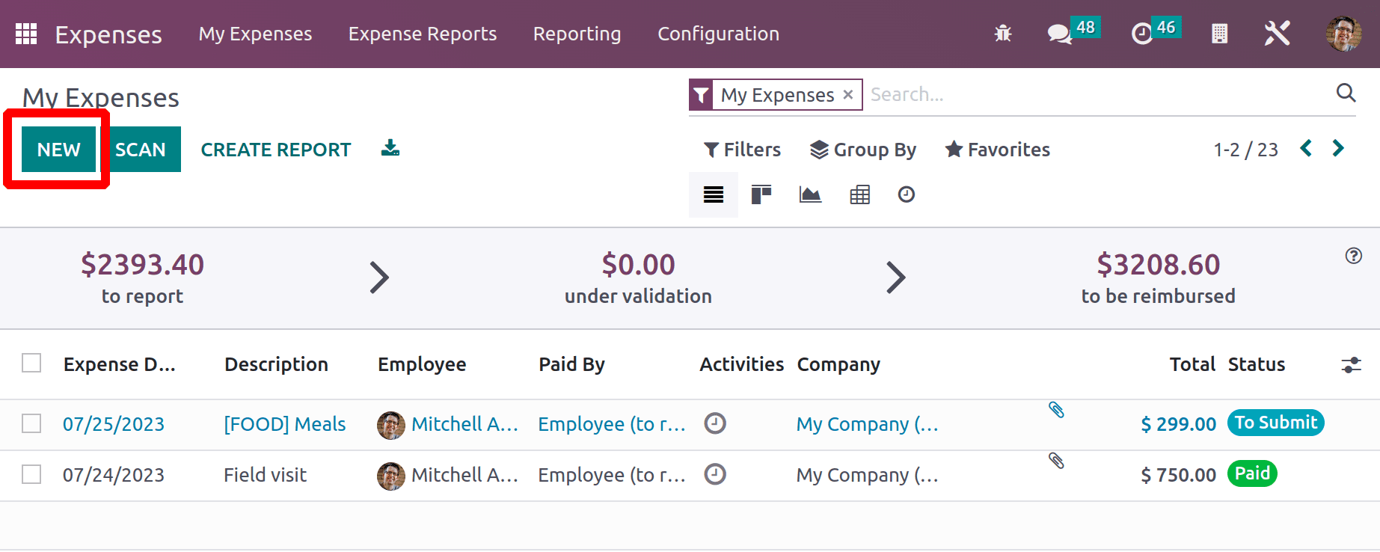Click My Company link in Meals row
Viewport: 1380px width, 552px height.
pos(867,424)
